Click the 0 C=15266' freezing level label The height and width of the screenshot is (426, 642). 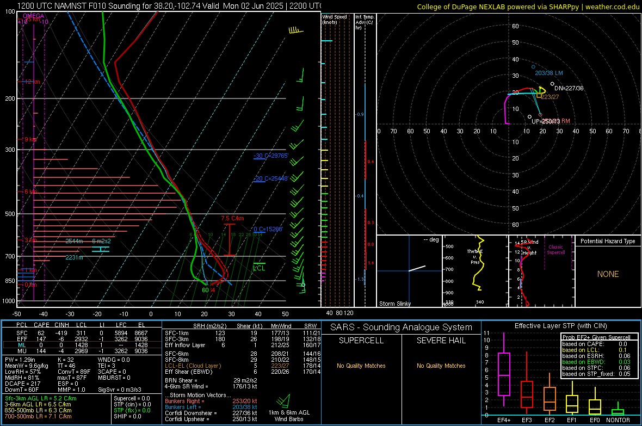[x=268, y=229]
